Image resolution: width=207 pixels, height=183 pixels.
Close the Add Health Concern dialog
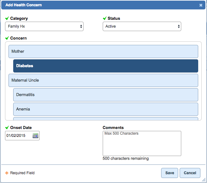tap(201, 5)
